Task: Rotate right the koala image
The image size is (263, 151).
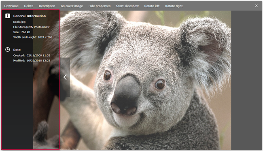Action: coord(174,6)
